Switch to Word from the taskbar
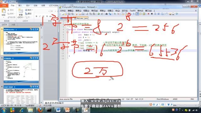The height and width of the screenshot is (113, 201). click(58, 110)
